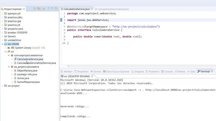Collapse com.wsproject.webservice package
The width and height of the screenshot is (216, 121).
(x=9, y=55)
